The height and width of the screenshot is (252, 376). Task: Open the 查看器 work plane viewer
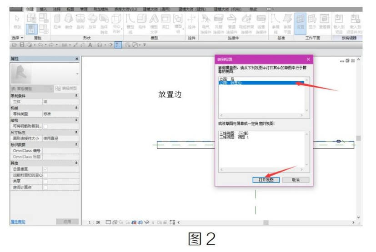(x=324, y=21)
